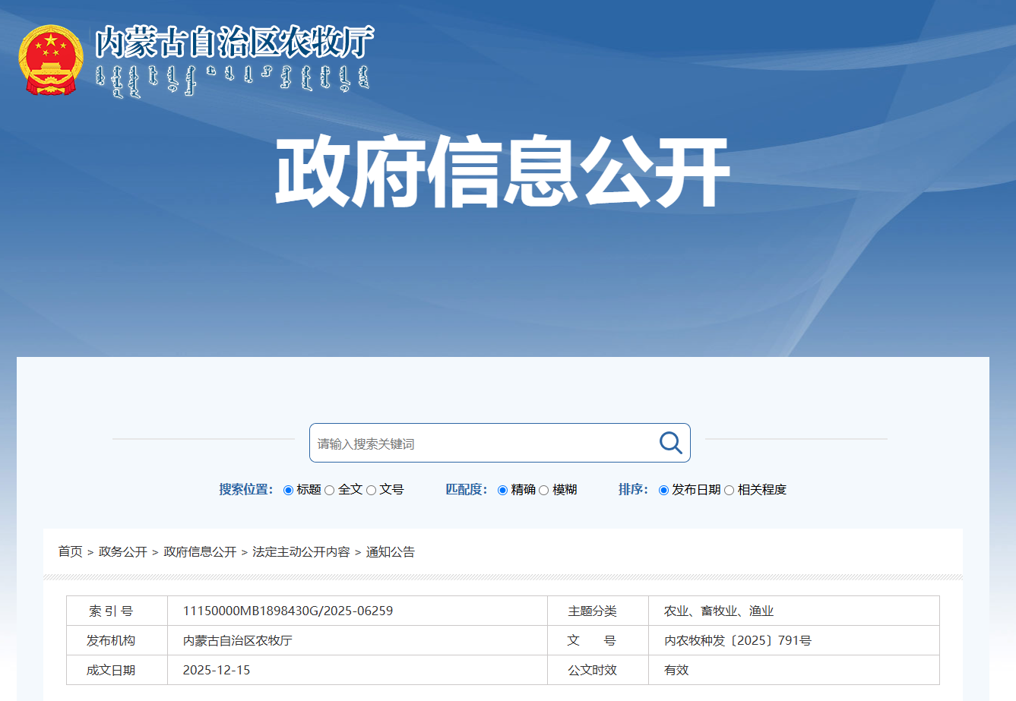1016x701 pixels.
Task: Click the 政府信息公开 banner heading
Action: pos(502,172)
